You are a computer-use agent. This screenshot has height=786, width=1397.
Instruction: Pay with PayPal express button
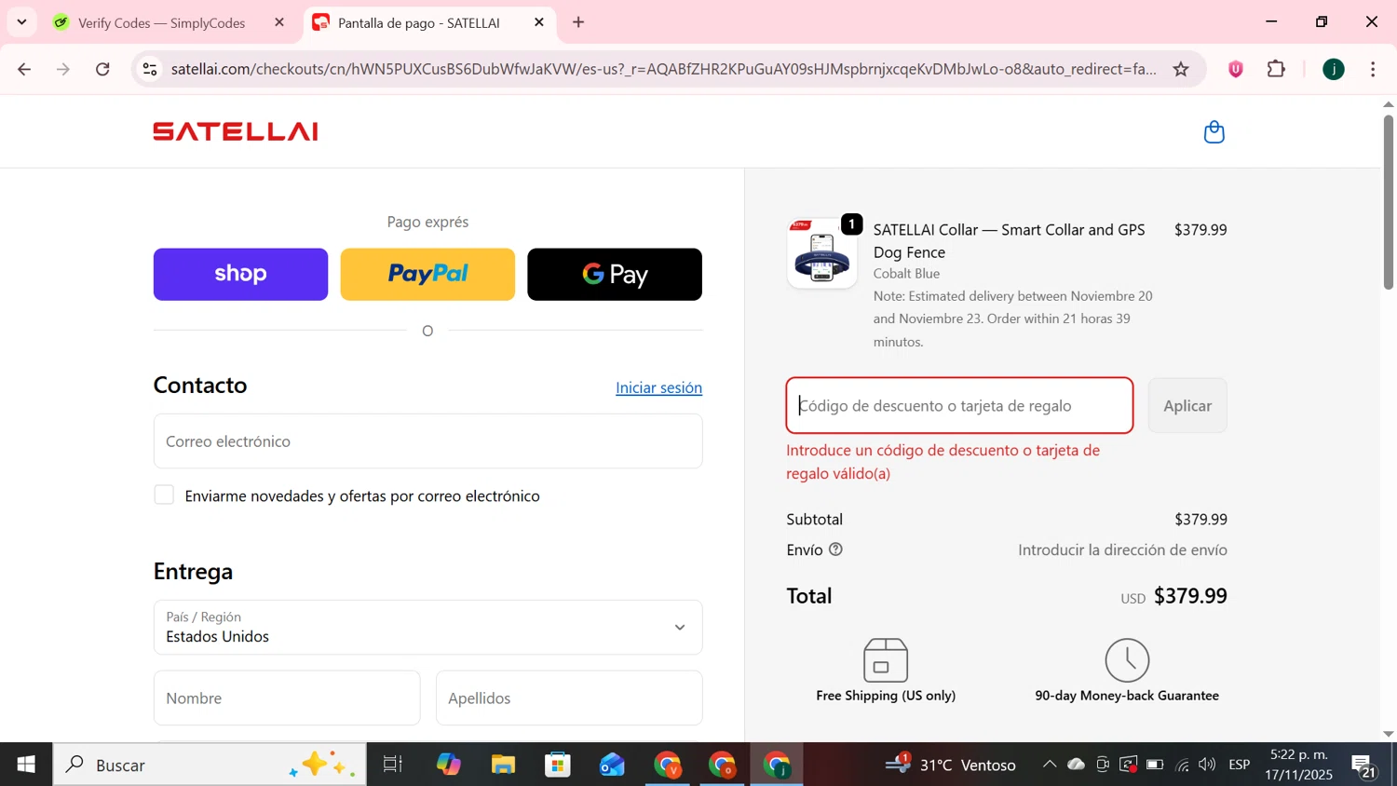click(x=427, y=274)
